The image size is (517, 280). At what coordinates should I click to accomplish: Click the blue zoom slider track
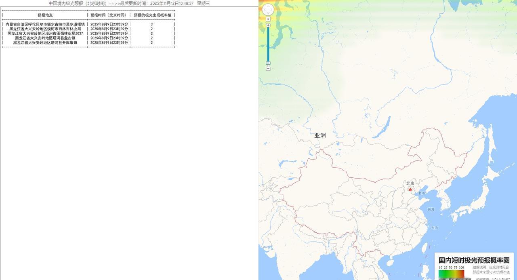(x=268, y=44)
